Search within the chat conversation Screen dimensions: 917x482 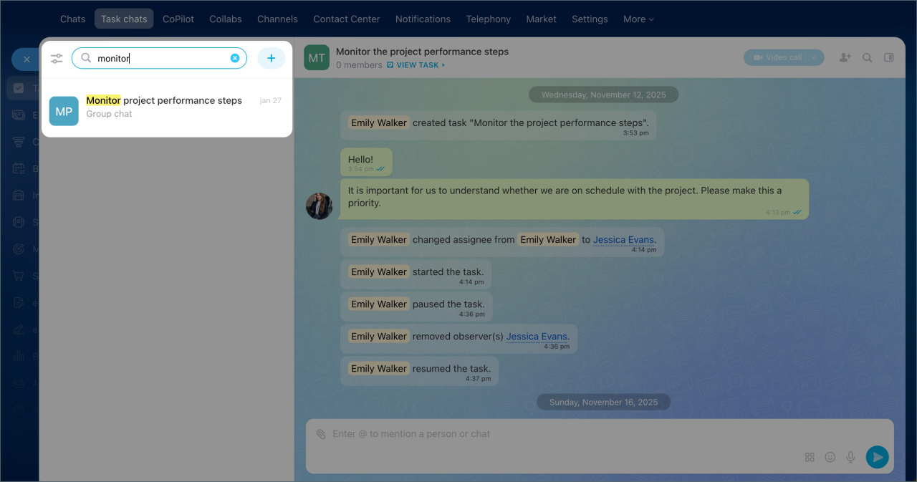click(x=868, y=57)
